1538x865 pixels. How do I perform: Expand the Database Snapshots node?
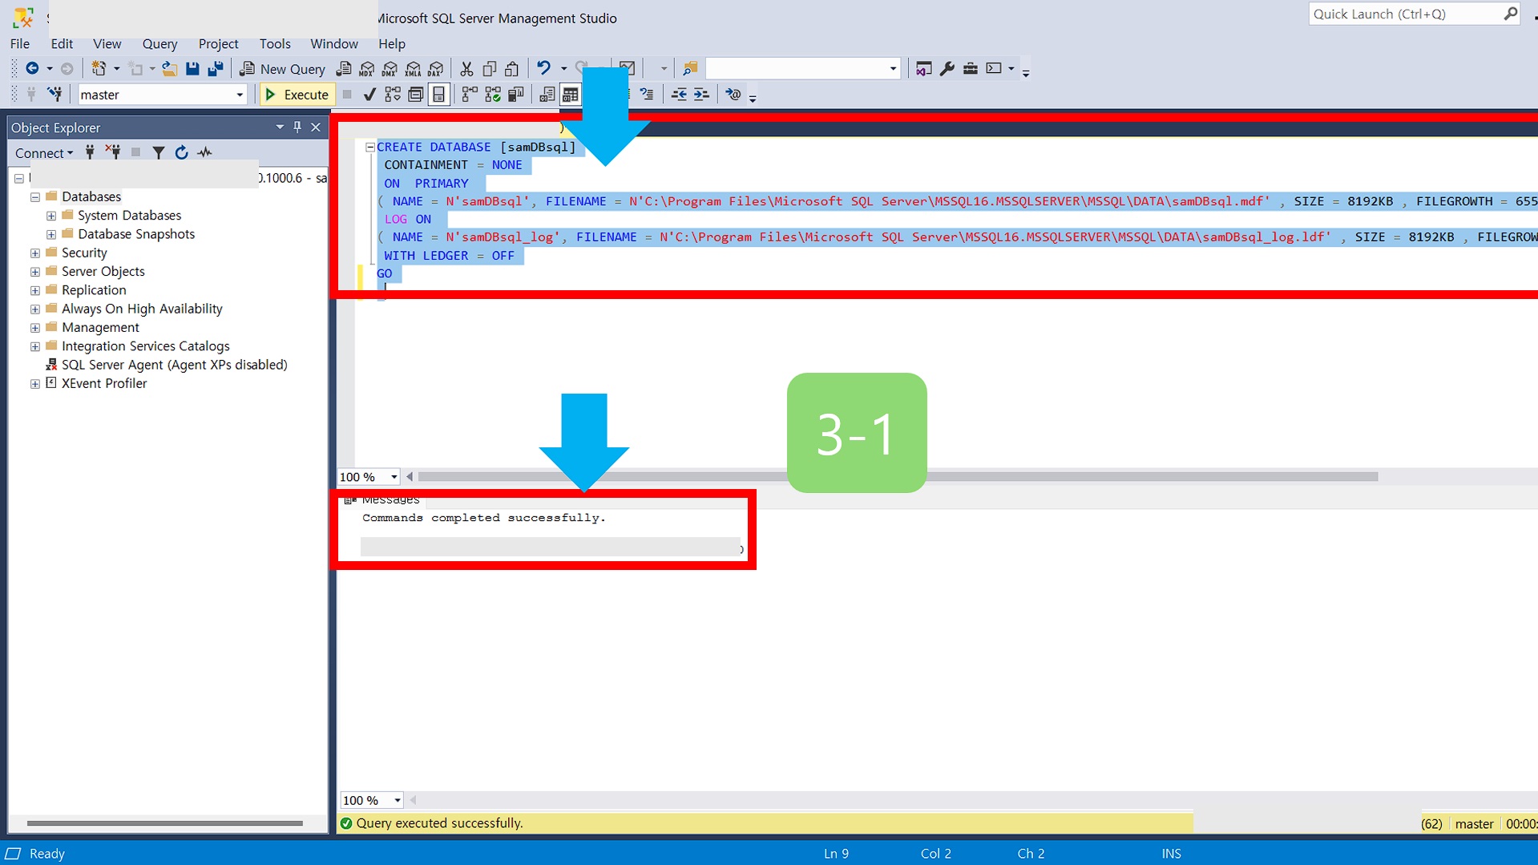51,234
